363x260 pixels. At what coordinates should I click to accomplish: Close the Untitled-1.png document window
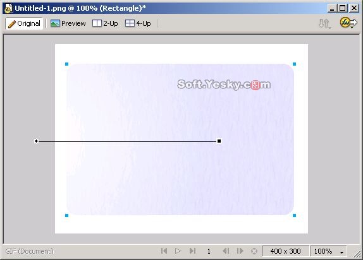pyautogui.click(x=354, y=9)
